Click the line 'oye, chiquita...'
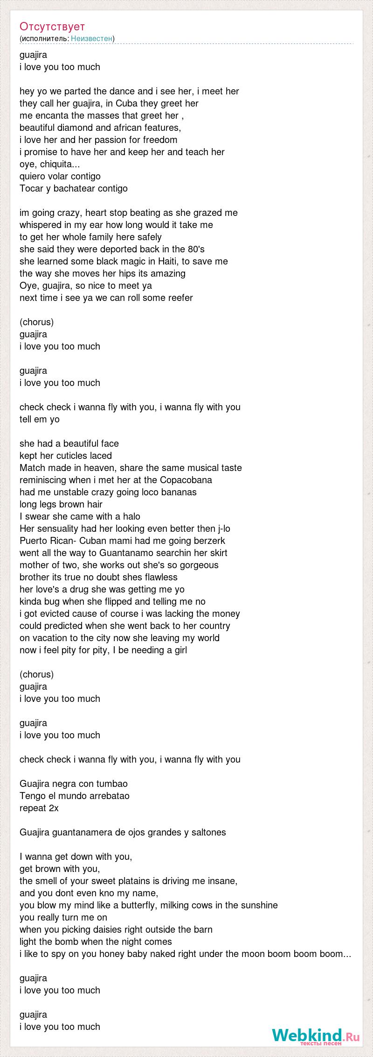The height and width of the screenshot is (1057, 373). coord(49,164)
